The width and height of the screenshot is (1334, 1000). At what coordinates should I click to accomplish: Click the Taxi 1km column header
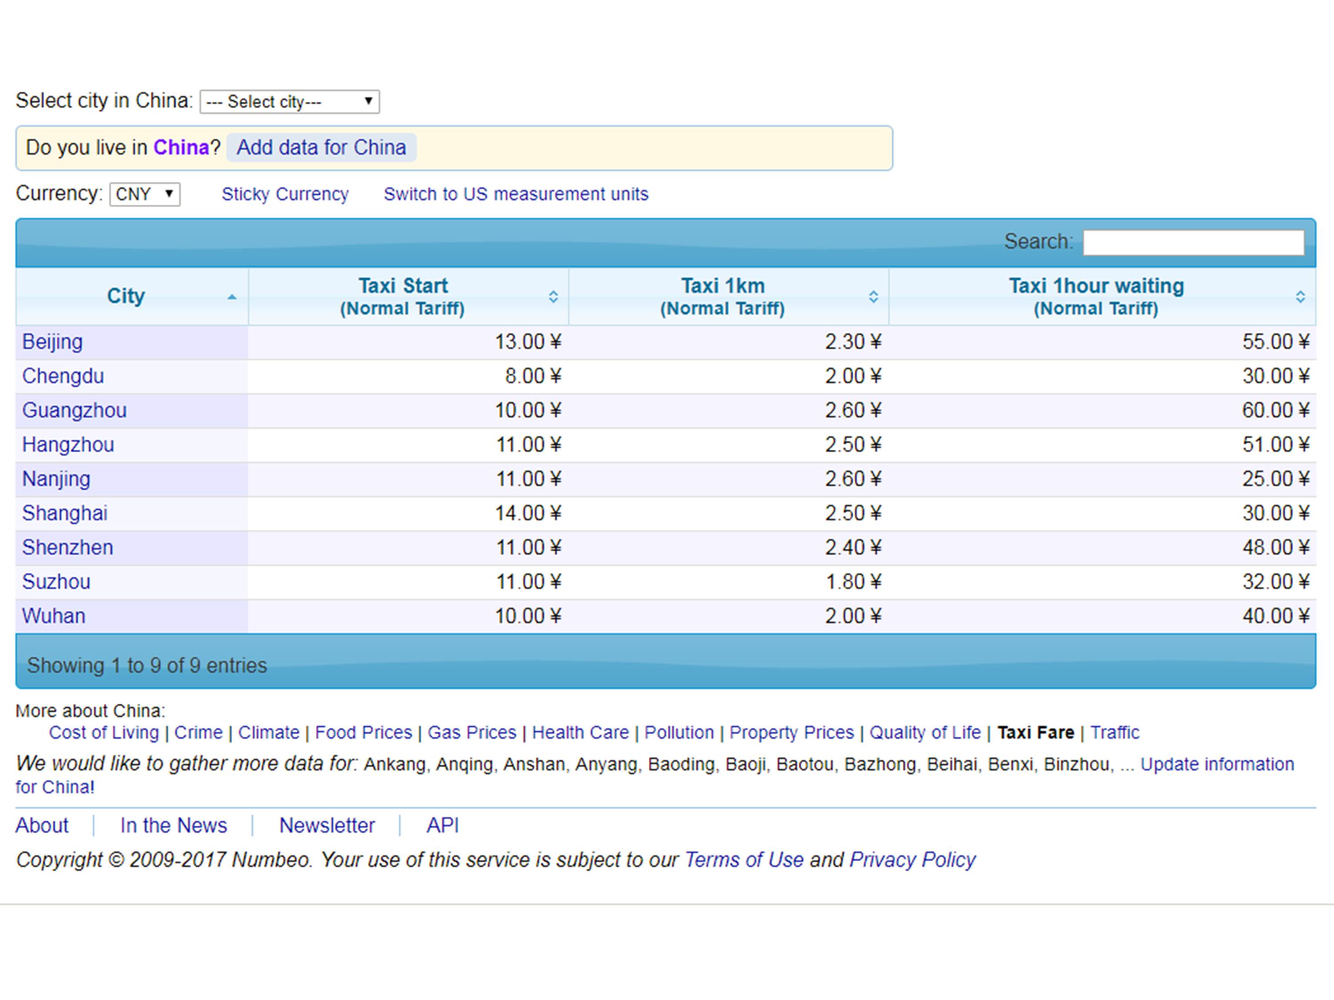pos(723,296)
